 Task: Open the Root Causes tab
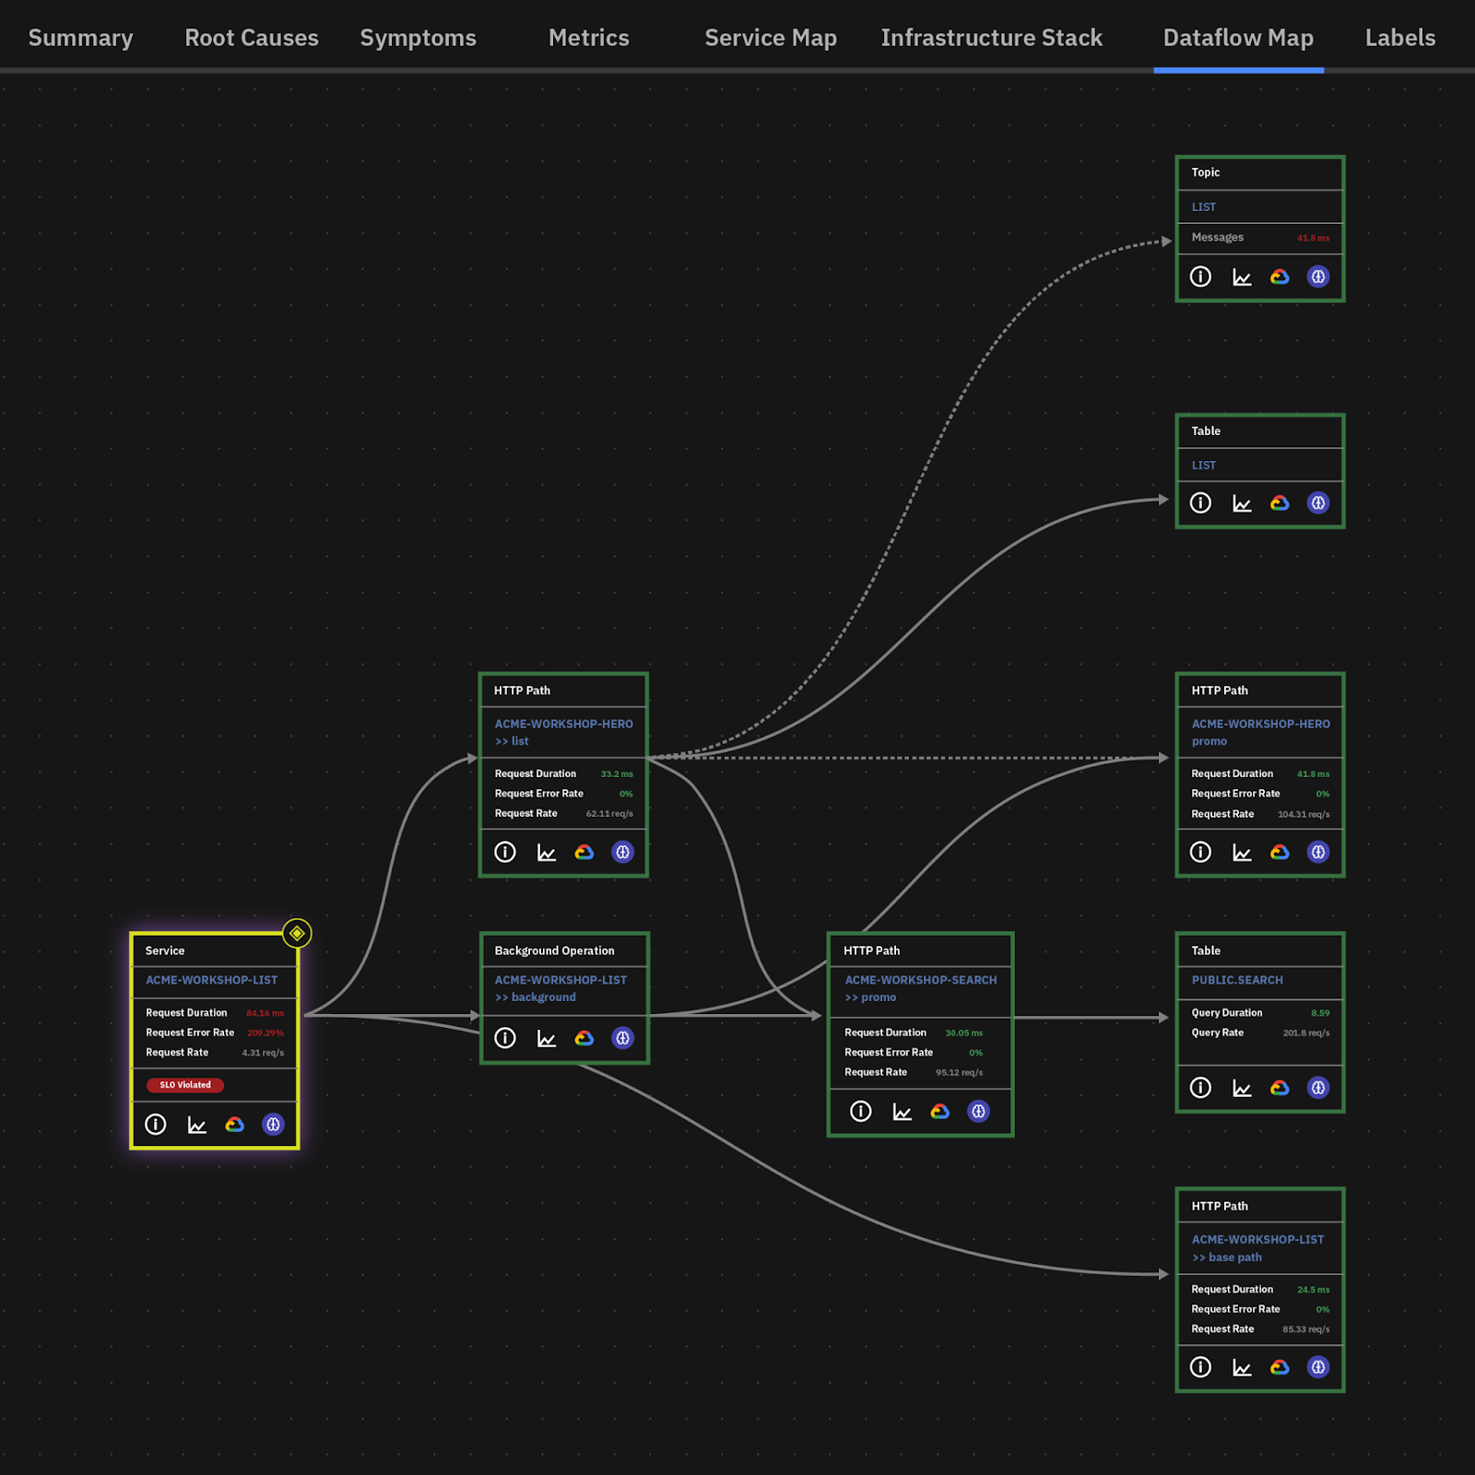pos(252,38)
